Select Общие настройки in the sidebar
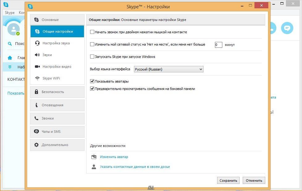This screenshot has width=302, height=191. tap(57, 31)
